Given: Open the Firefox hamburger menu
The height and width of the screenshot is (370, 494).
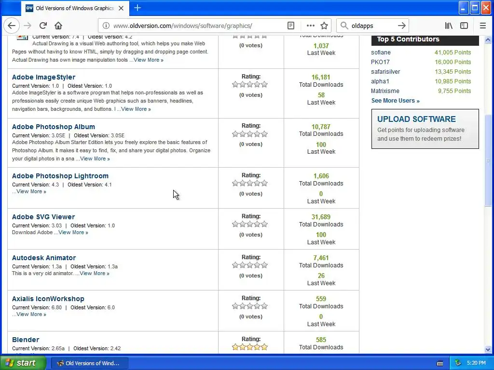Looking at the screenshot, I should click(482, 26).
